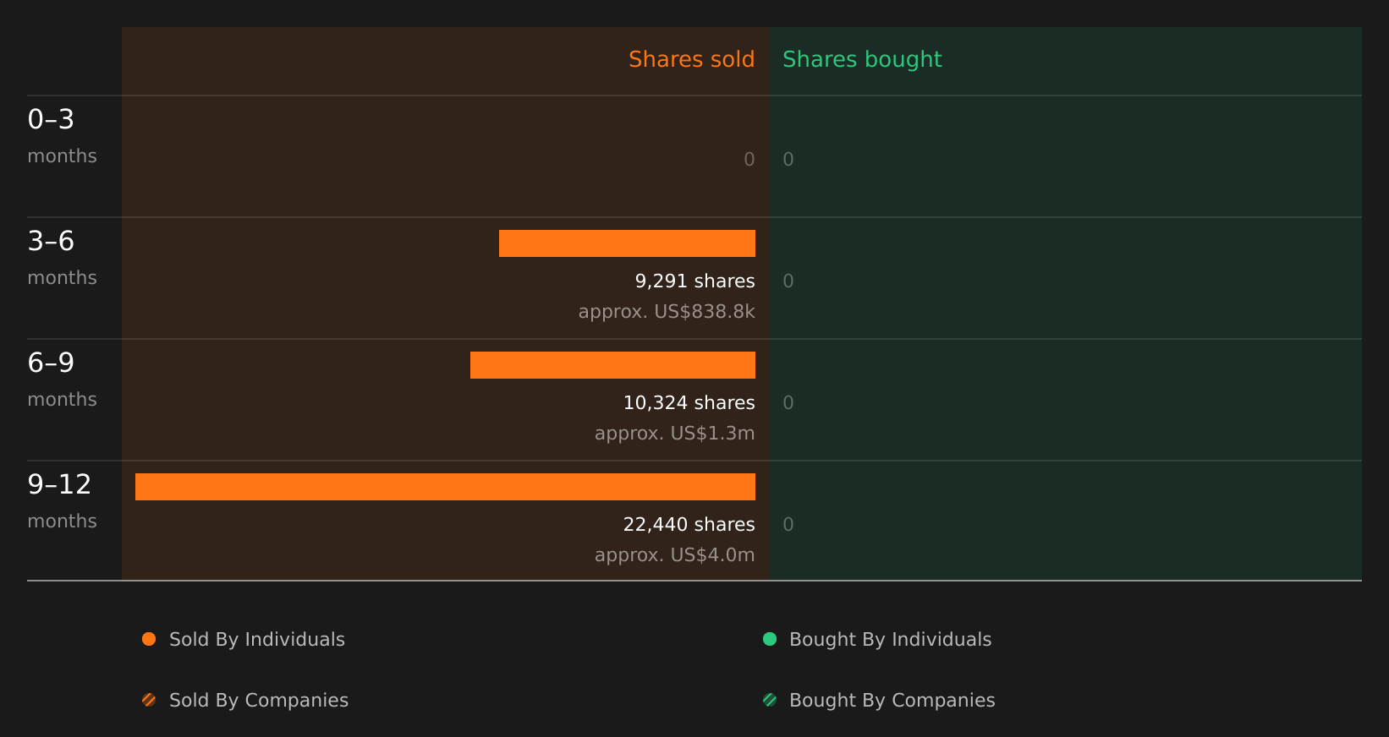Select the Sold By Companies legend label

point(259,701)
